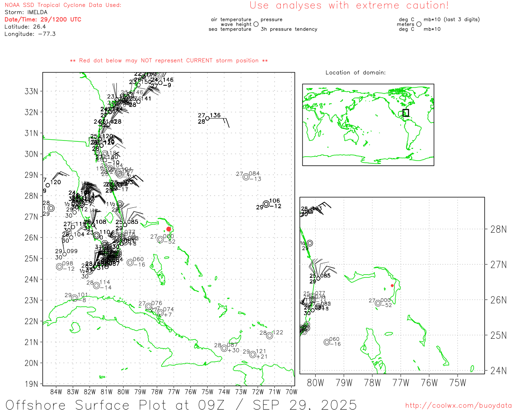Click 'NOAA SSD Tropical Cyclone Data Used:' heading
Viewport: 512px width, 410px height.
pyautogui.click(x=63, y=5)
